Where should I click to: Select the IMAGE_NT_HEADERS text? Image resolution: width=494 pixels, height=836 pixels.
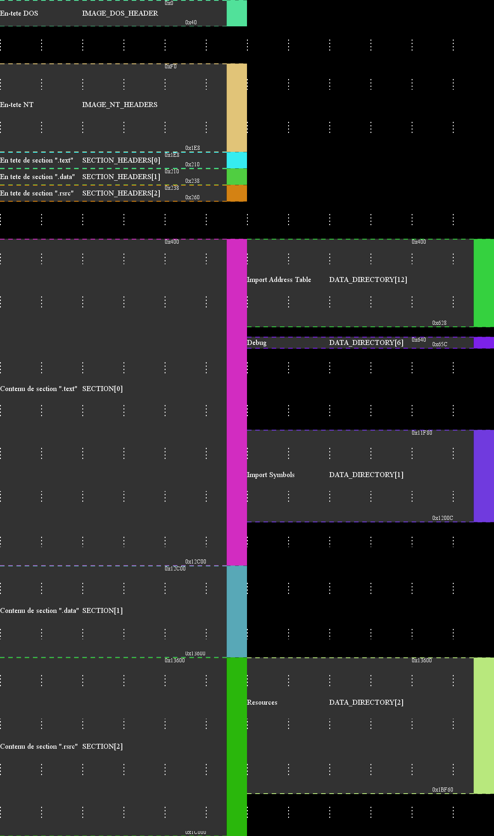coord(119,105)
